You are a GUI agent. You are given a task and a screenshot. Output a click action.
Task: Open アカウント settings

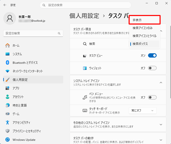click(33, 97)
